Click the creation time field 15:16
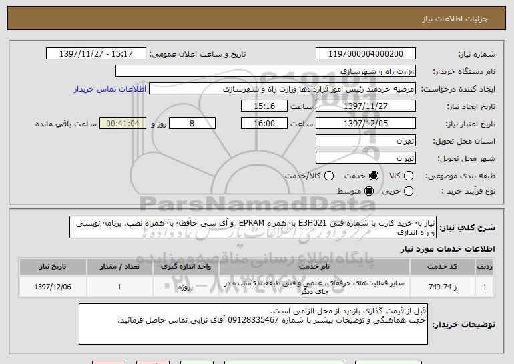This screenshot has height=364, width=514. pyautogui.click(x=264, y=106)
